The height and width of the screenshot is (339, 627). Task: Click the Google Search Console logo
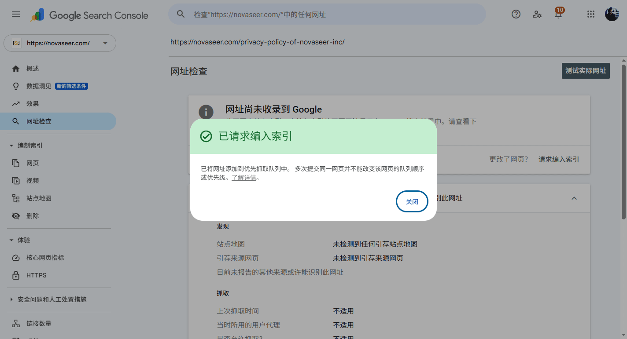89,15
